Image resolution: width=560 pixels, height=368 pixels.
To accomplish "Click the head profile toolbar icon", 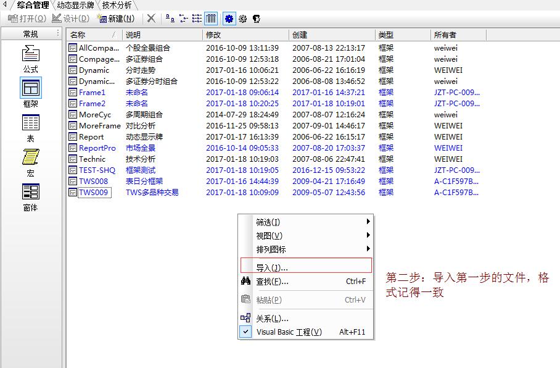I will [257, 19].
